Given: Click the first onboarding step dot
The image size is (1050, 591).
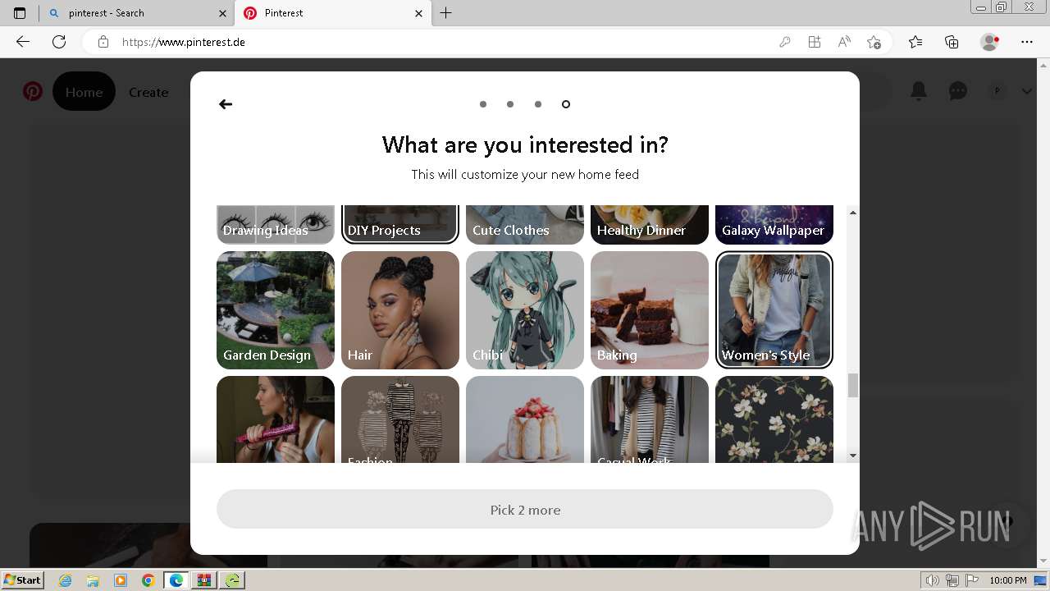Looking at the screenshot, I should [x=483, y=104].
